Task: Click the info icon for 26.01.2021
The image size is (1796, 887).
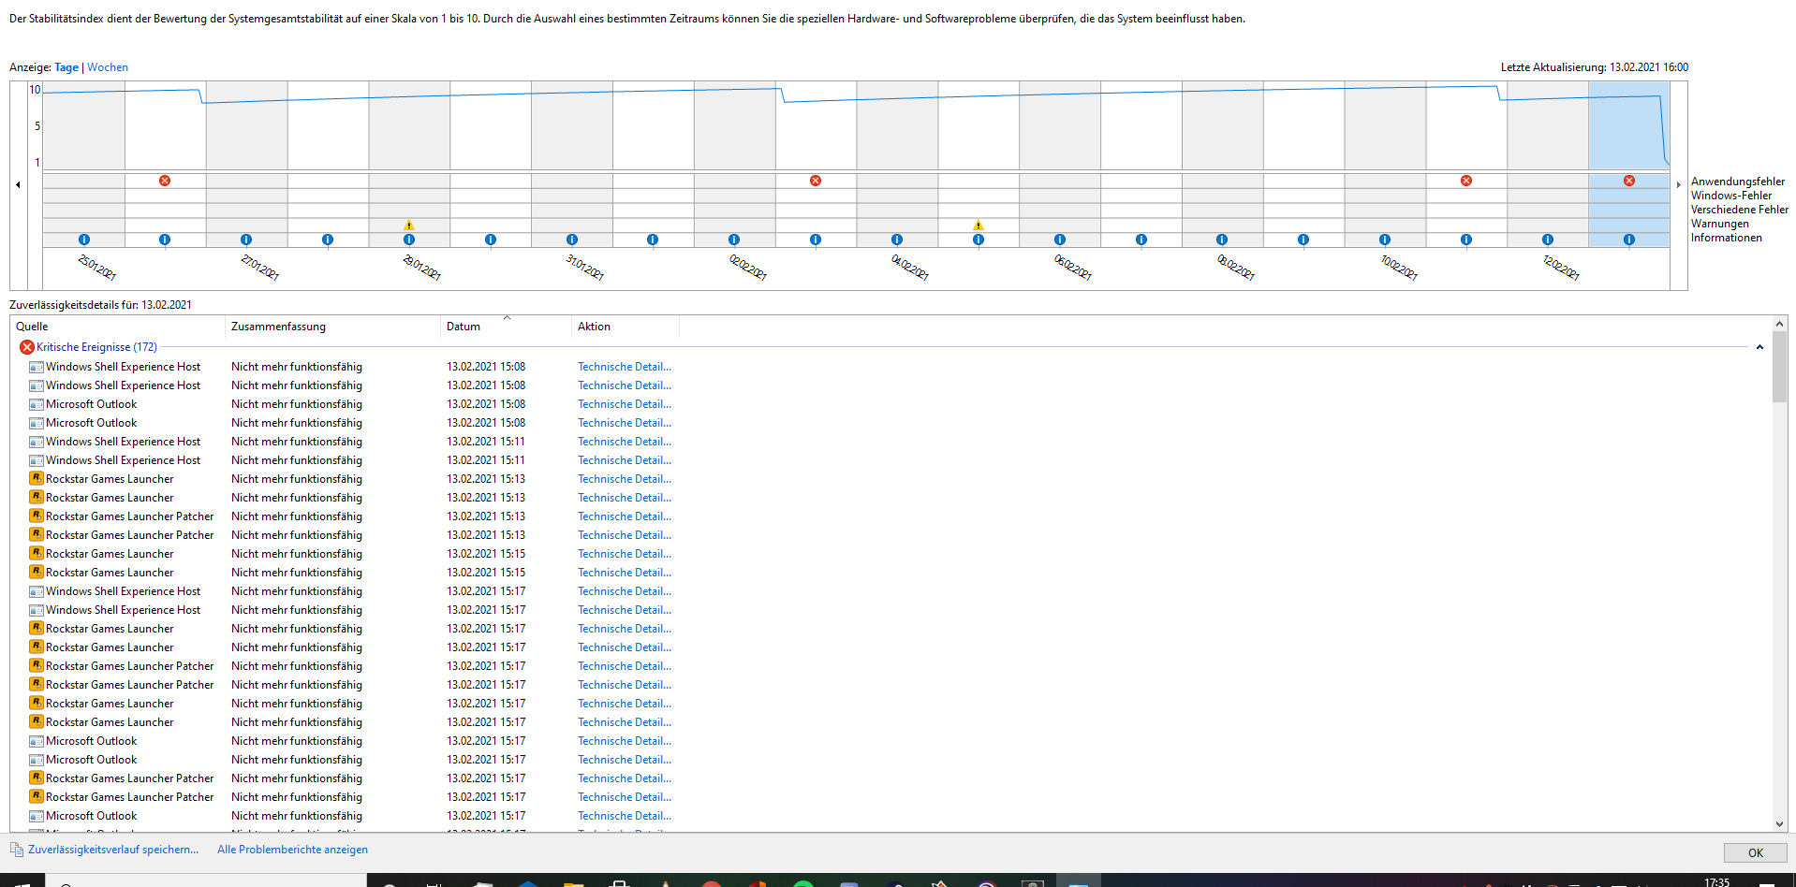Action: pyautogui.click(x=165, y=240)
